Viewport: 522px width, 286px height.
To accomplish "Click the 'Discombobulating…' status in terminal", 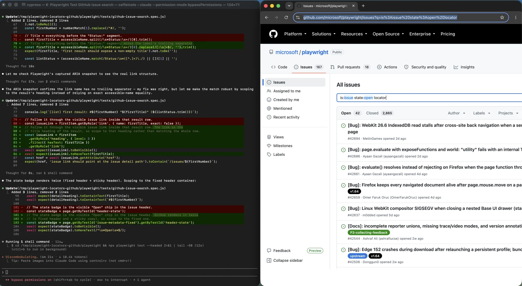I will pyautogui.click(x=22, y=257).
